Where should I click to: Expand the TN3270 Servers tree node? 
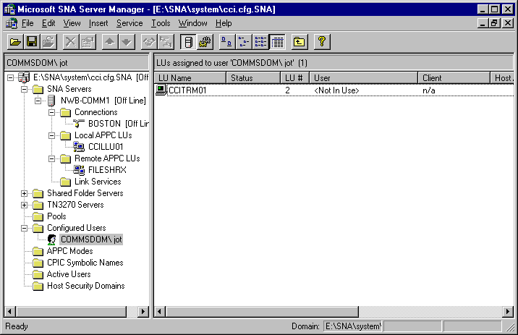pyautogui.click(x=25, y=205)
